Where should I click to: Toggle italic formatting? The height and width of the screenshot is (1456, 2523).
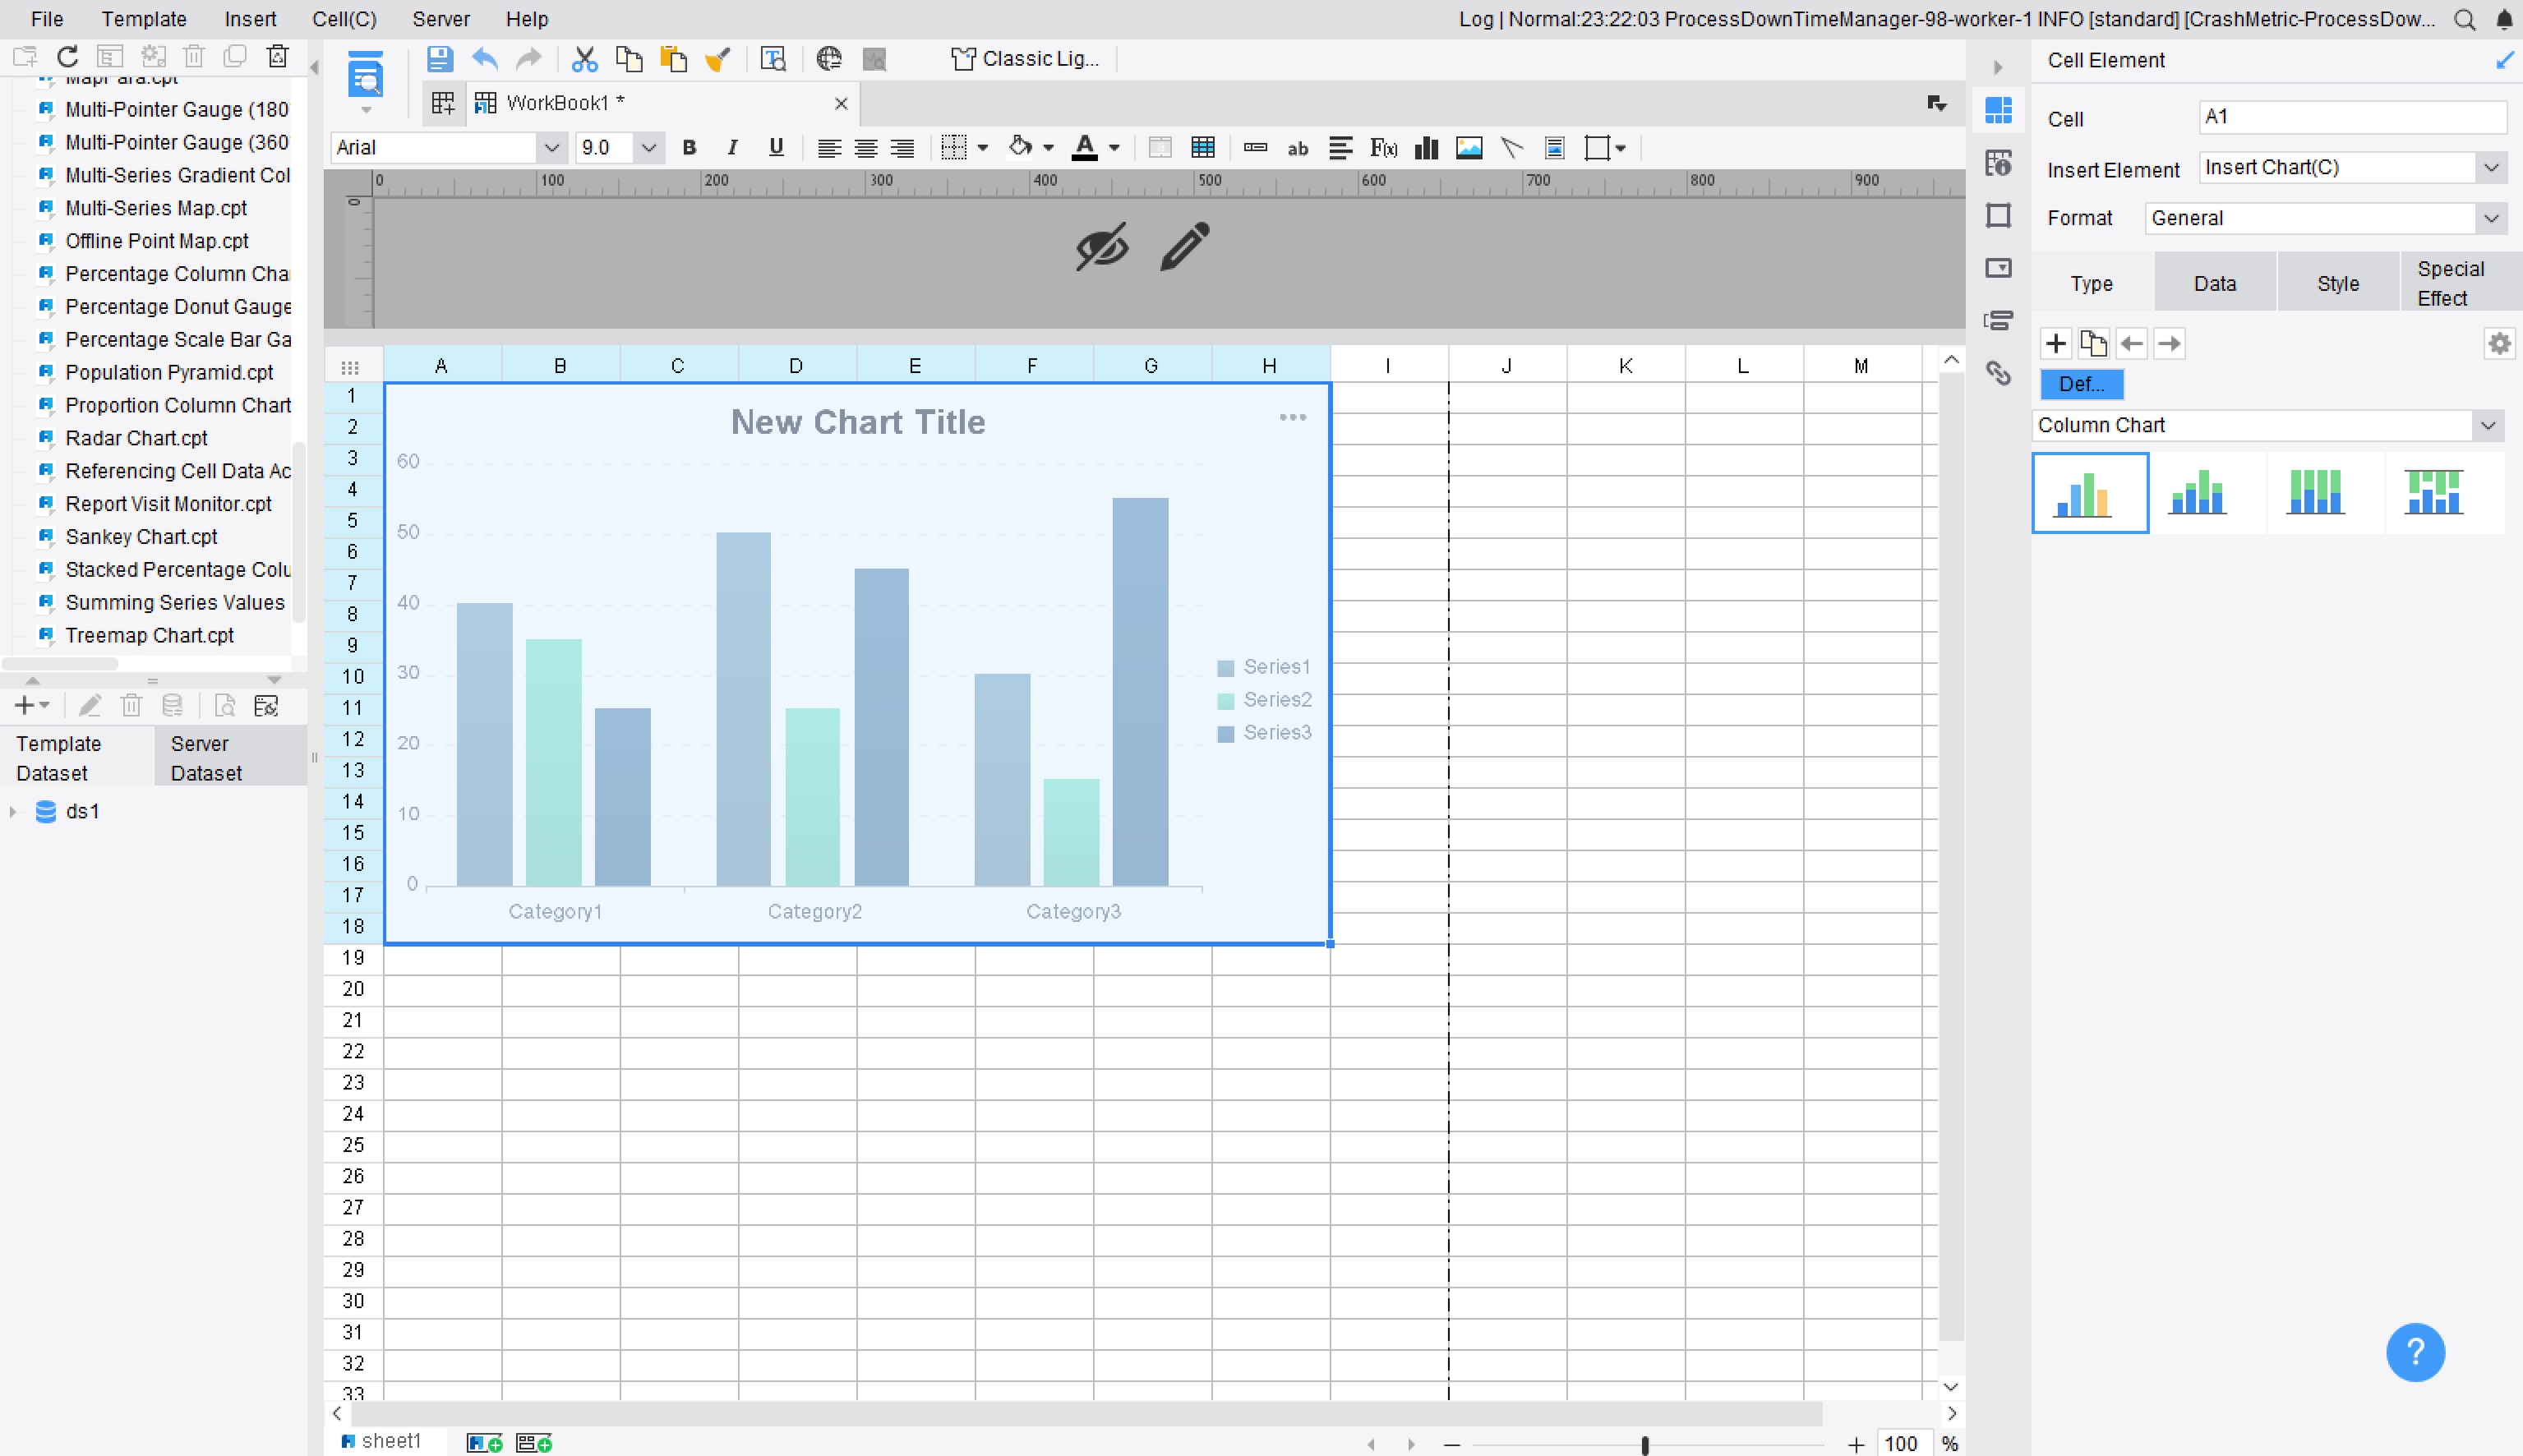(x=732, y=148)
